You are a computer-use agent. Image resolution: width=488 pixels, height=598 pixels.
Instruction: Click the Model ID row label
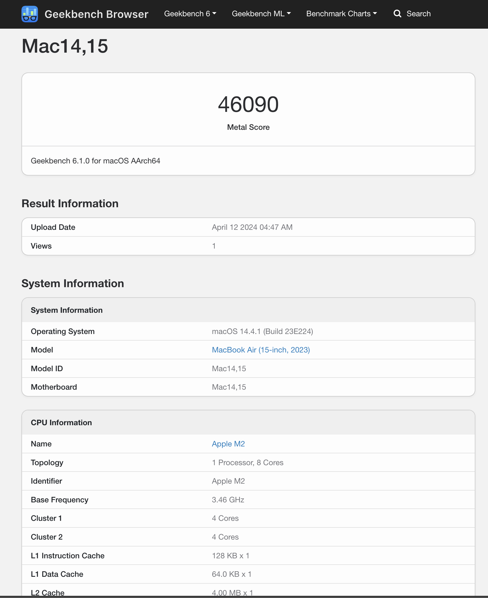point(47,368)
